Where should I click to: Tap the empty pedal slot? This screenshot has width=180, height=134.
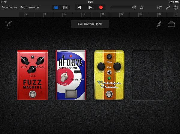(x=147, y=75)
